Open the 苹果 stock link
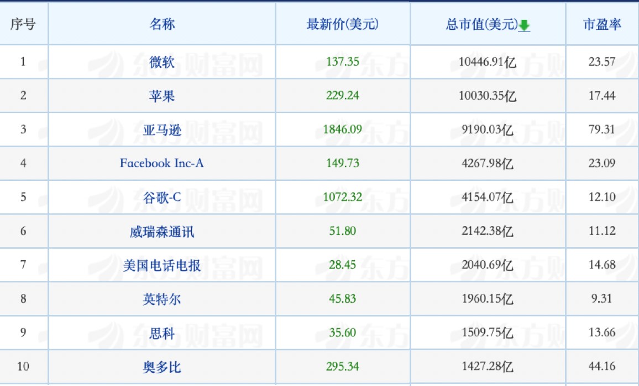 coord(162,95)
